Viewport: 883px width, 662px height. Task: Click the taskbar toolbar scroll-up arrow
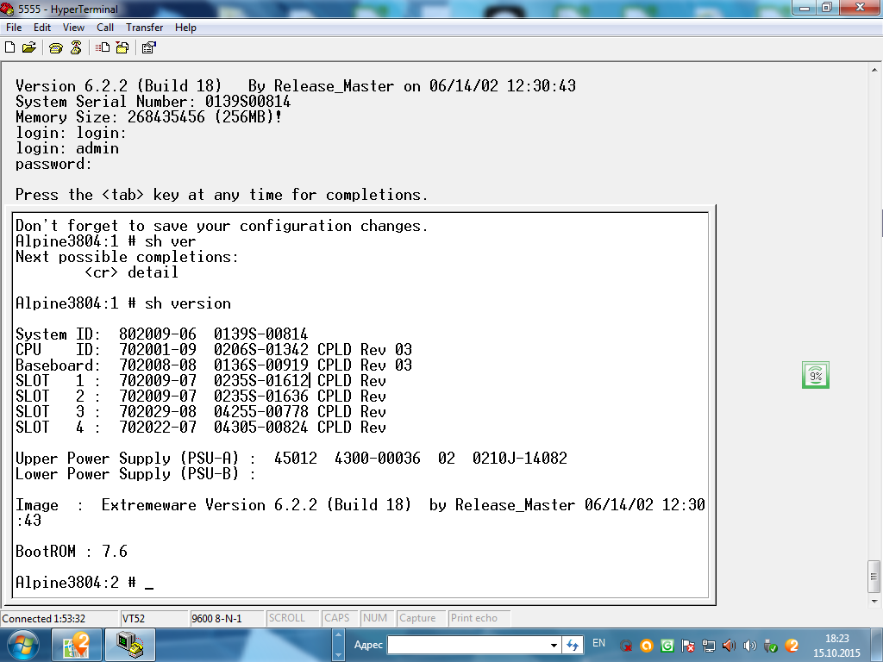(x=338, y=635)
